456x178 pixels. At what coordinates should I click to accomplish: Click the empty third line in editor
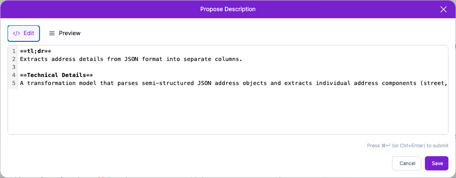133,67
